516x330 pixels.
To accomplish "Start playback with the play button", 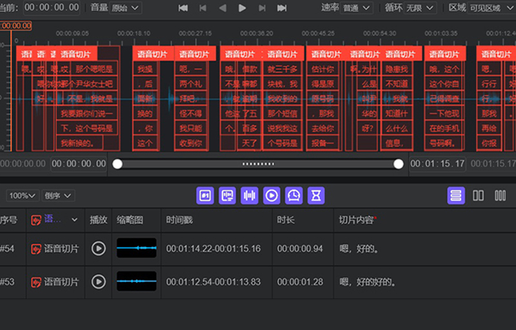I will (243, 8).
